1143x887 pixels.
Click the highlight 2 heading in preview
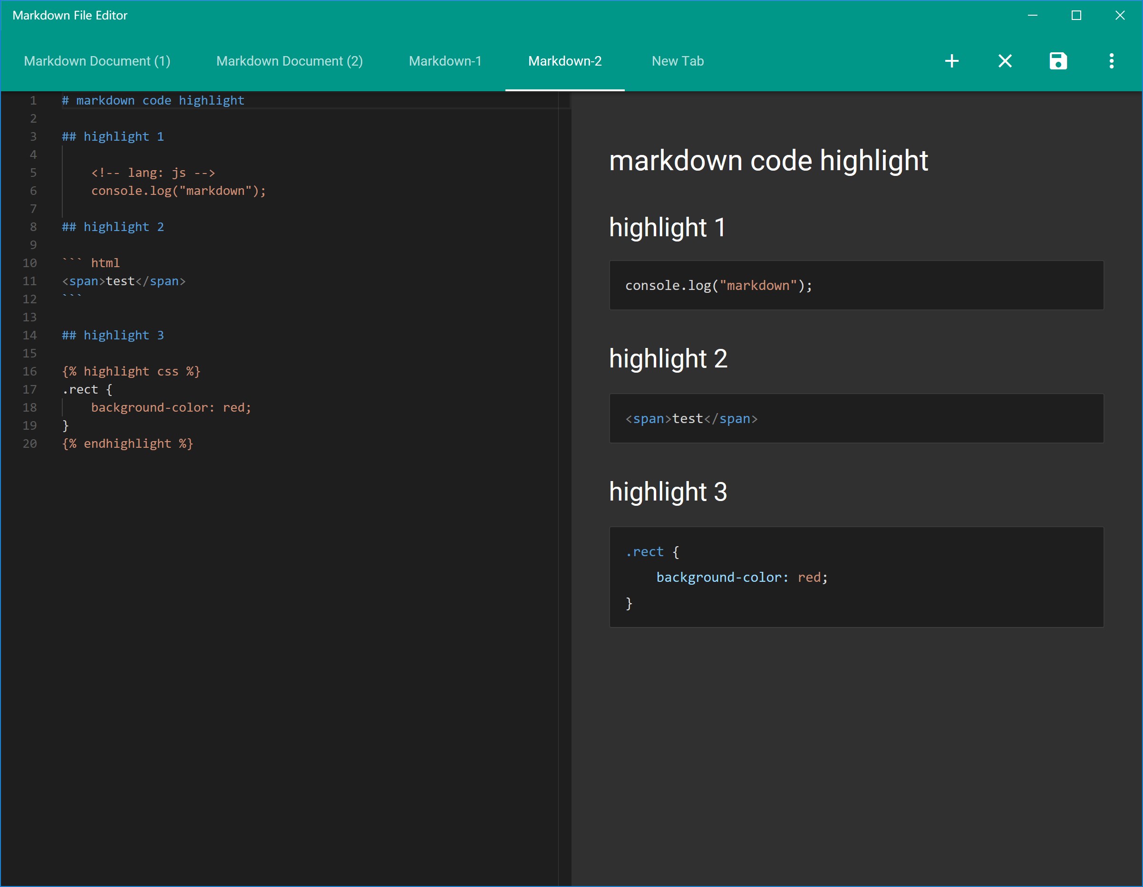(x=668, y=359)
